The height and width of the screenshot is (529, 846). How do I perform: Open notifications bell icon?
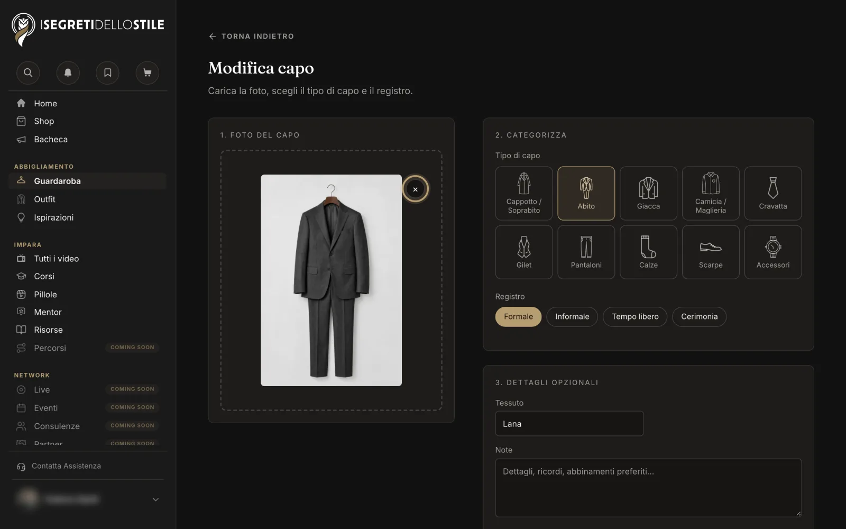(x=68, y=72)
